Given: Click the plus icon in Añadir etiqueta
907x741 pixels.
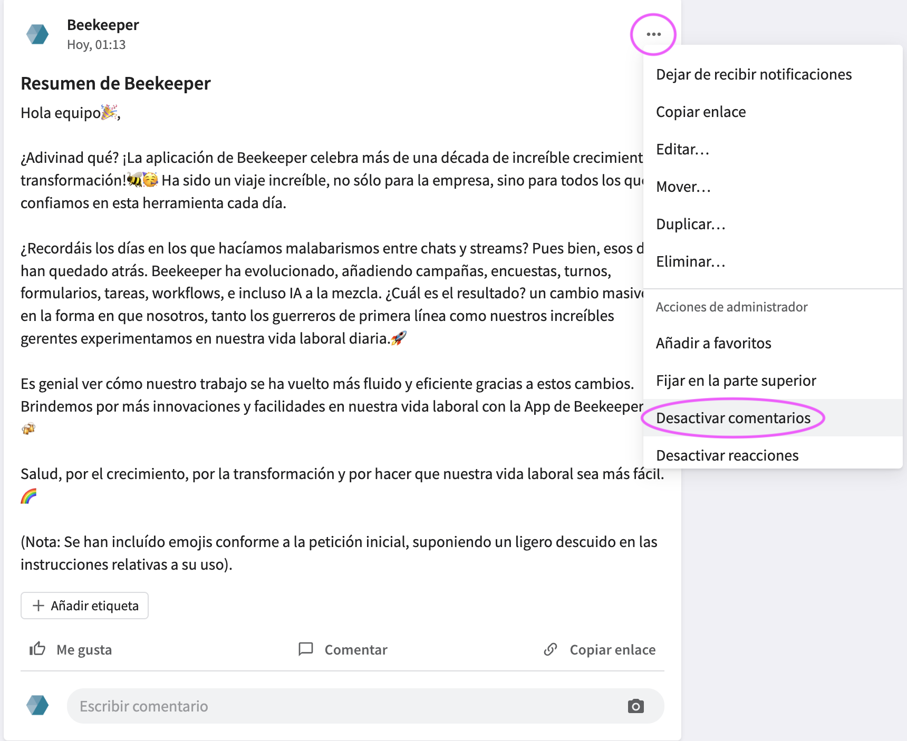Looking at the screenshot, I should pyautogui.click(x=38, y=606).
